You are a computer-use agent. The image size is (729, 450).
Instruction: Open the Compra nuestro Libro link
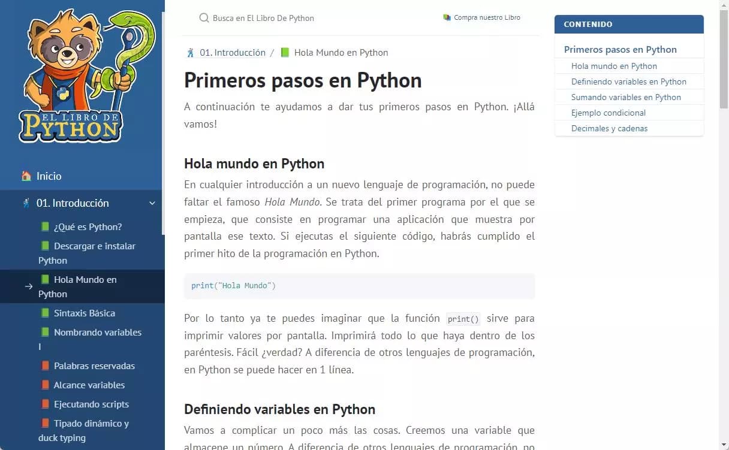487,18
